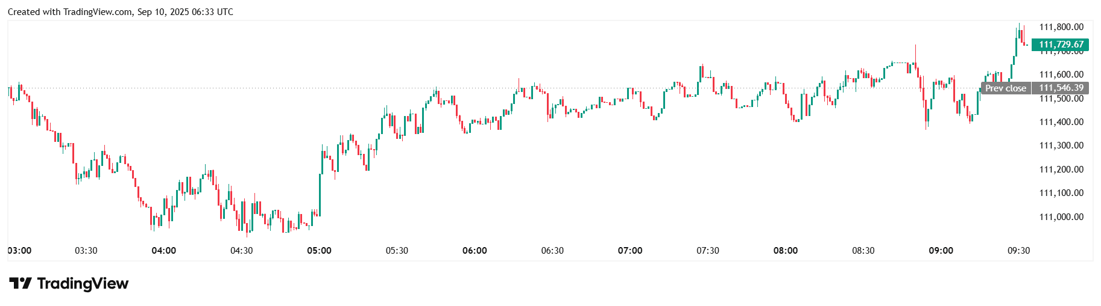Click the 03:00 time axis label
Screen dimensions: 1101x306
click(x=20, y=251)
